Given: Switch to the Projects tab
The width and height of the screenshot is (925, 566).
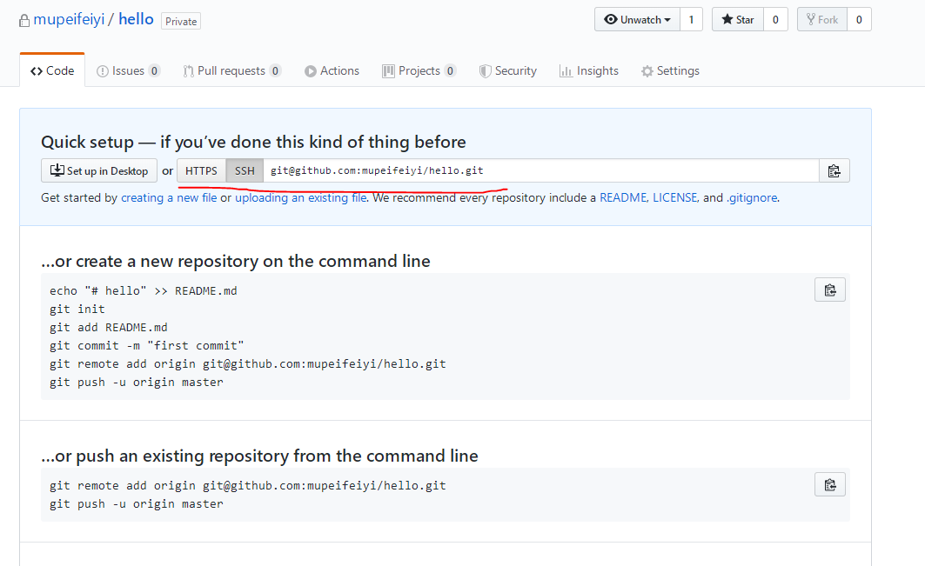Looking at the screenshot, I should click(x=419, y=70).
